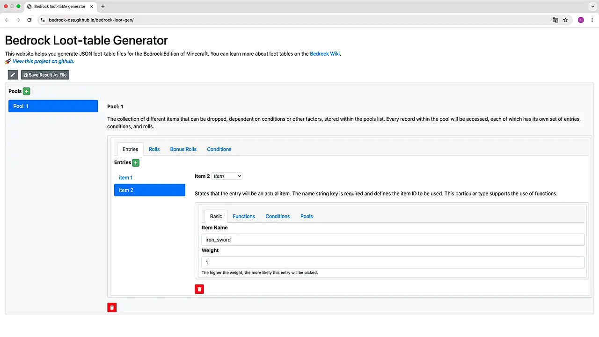Open View this project on github link
The height and width of the screenshot is (337, 599).
point(43,61)
